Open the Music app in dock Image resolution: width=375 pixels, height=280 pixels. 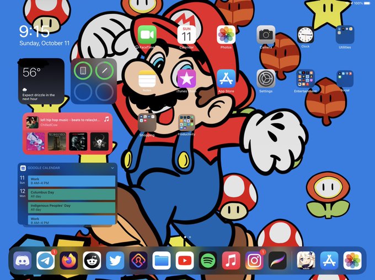pyautogui.click(x=231, y=260)
